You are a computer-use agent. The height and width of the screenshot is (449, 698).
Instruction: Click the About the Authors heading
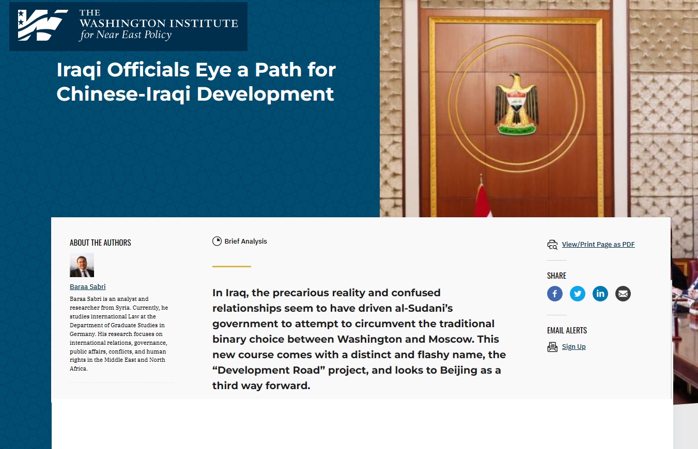tap(100, 243)
